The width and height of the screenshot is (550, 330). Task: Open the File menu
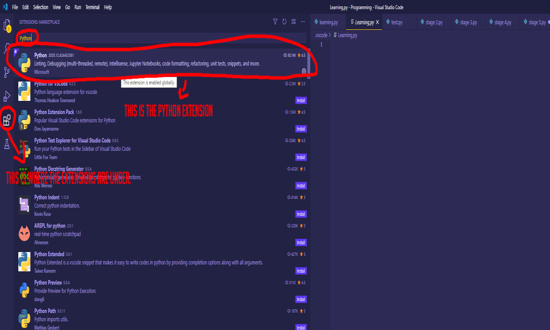(x=15, y=7)
